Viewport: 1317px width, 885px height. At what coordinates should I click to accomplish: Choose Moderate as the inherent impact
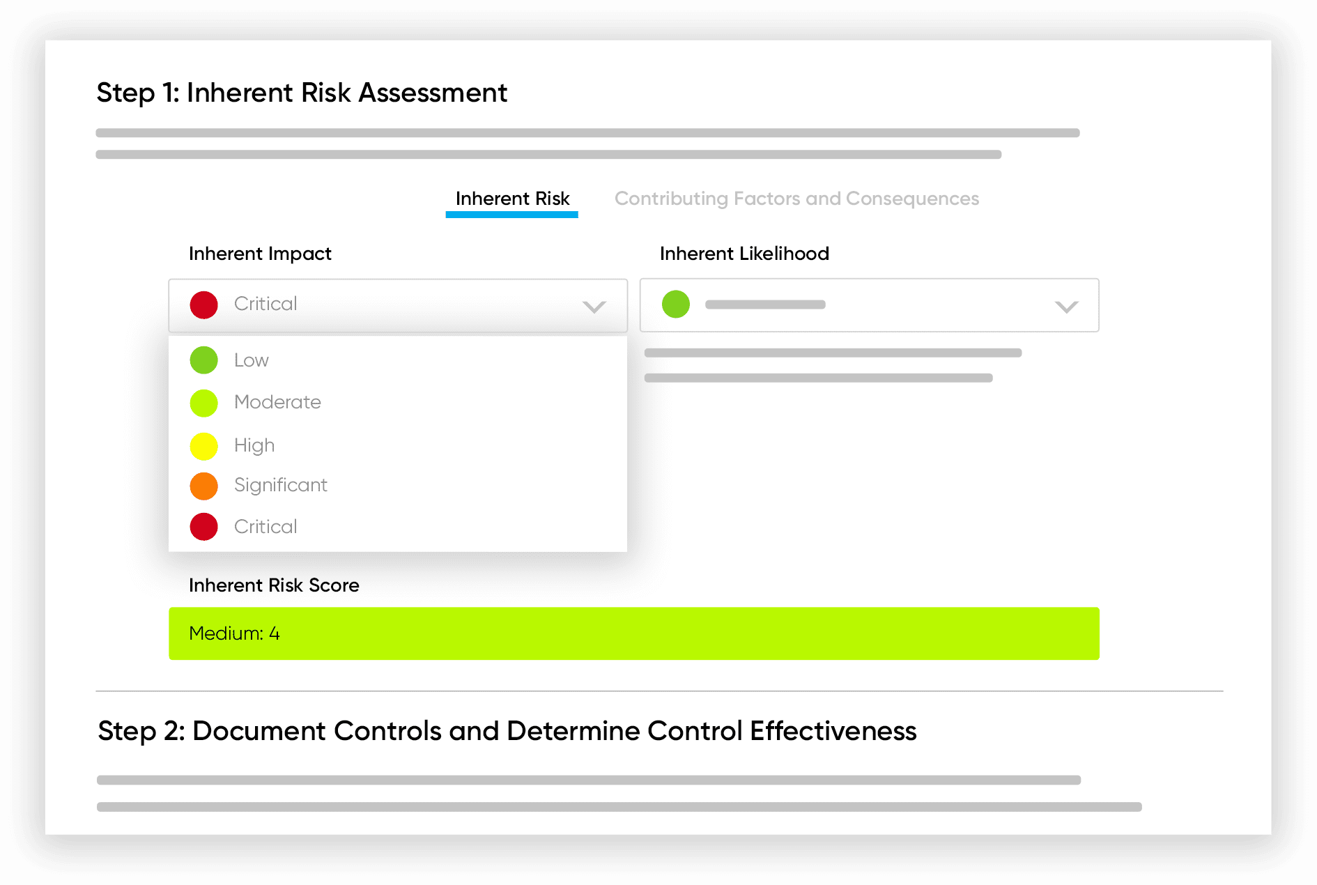[277, 403]
